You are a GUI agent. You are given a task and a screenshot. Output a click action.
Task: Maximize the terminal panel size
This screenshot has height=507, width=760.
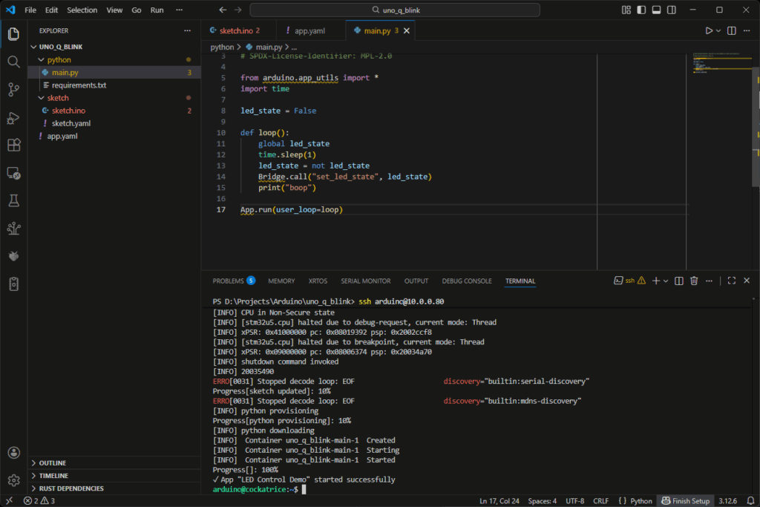point(731,281)
